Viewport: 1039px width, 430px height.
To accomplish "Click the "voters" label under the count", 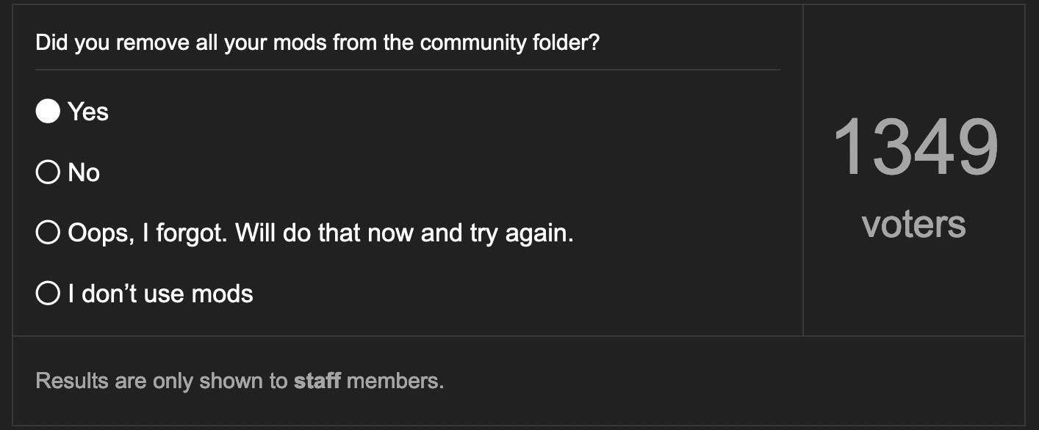I will pyautogui.click(x=914, y=223).
